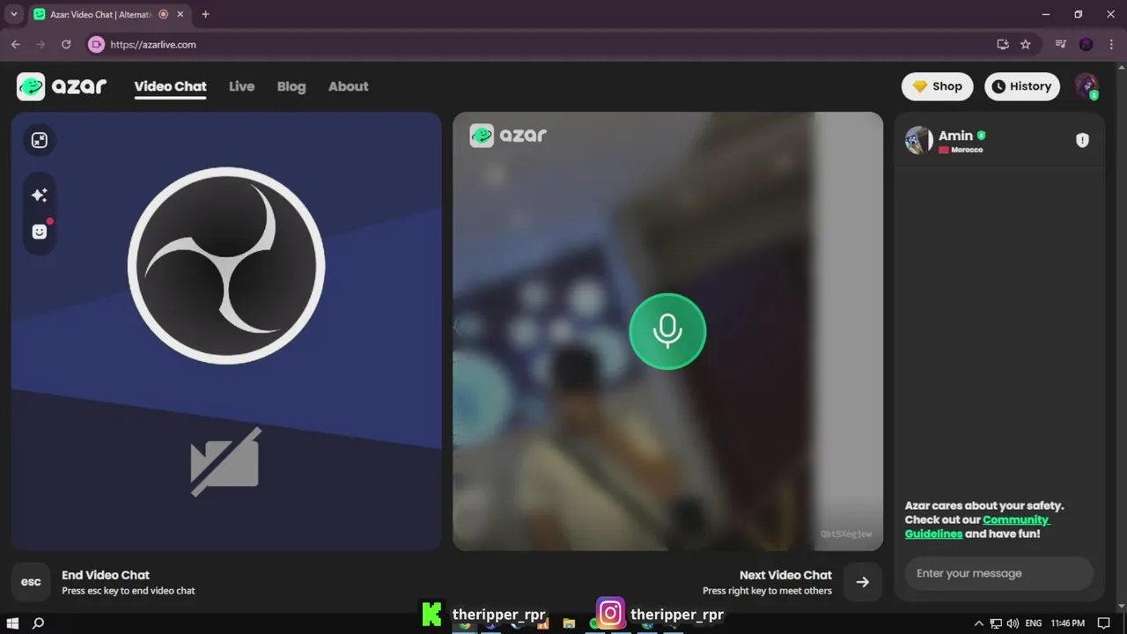Screen dimensions: 1127x634
Task: Open the Blog page
Action: click(x=291, y=86)
